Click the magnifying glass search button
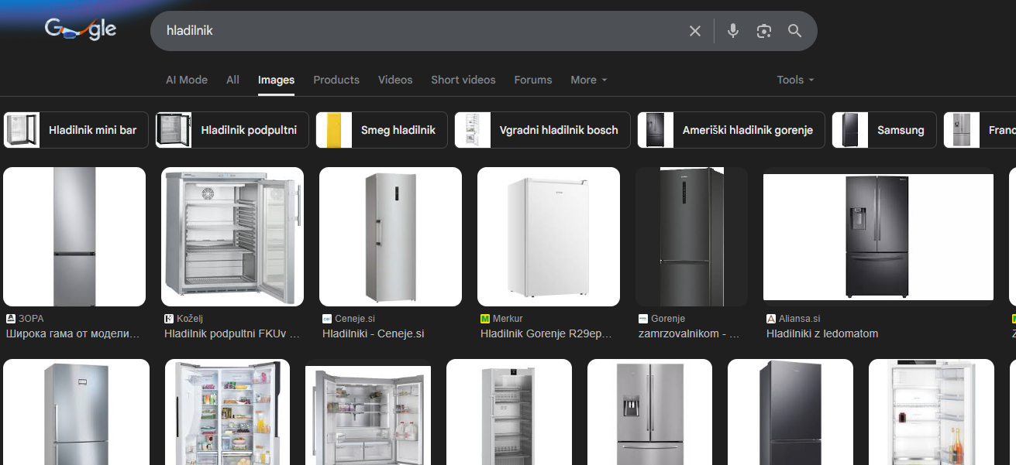 [794, 31]
